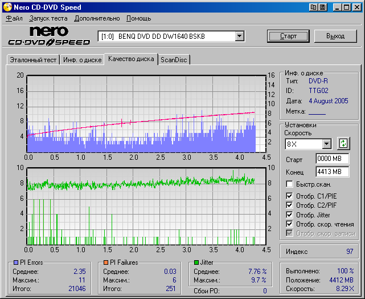Disable the Отобр. скор. чтения checkbox
The image size is (365, 299).
click(290, 224)
